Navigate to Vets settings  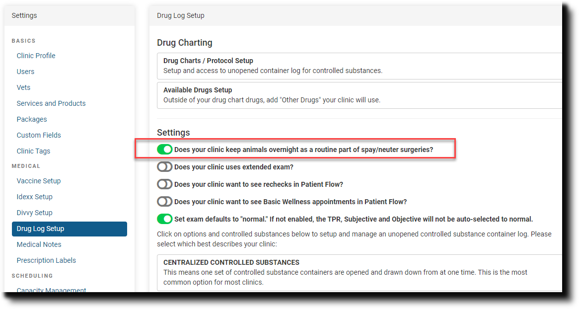point(23,87)
